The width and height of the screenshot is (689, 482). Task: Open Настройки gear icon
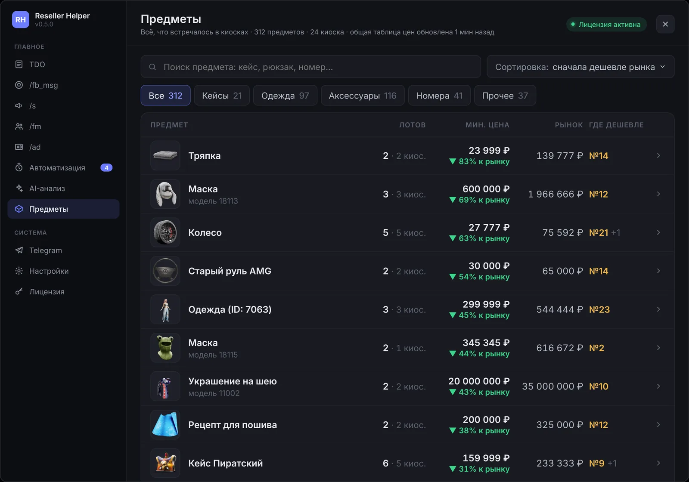19,271
